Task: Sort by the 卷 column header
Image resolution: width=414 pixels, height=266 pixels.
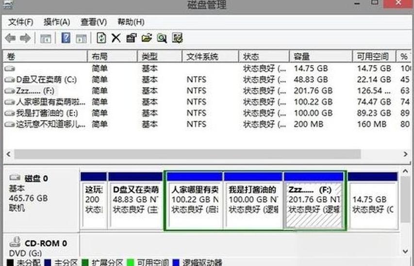Action: 45,56
